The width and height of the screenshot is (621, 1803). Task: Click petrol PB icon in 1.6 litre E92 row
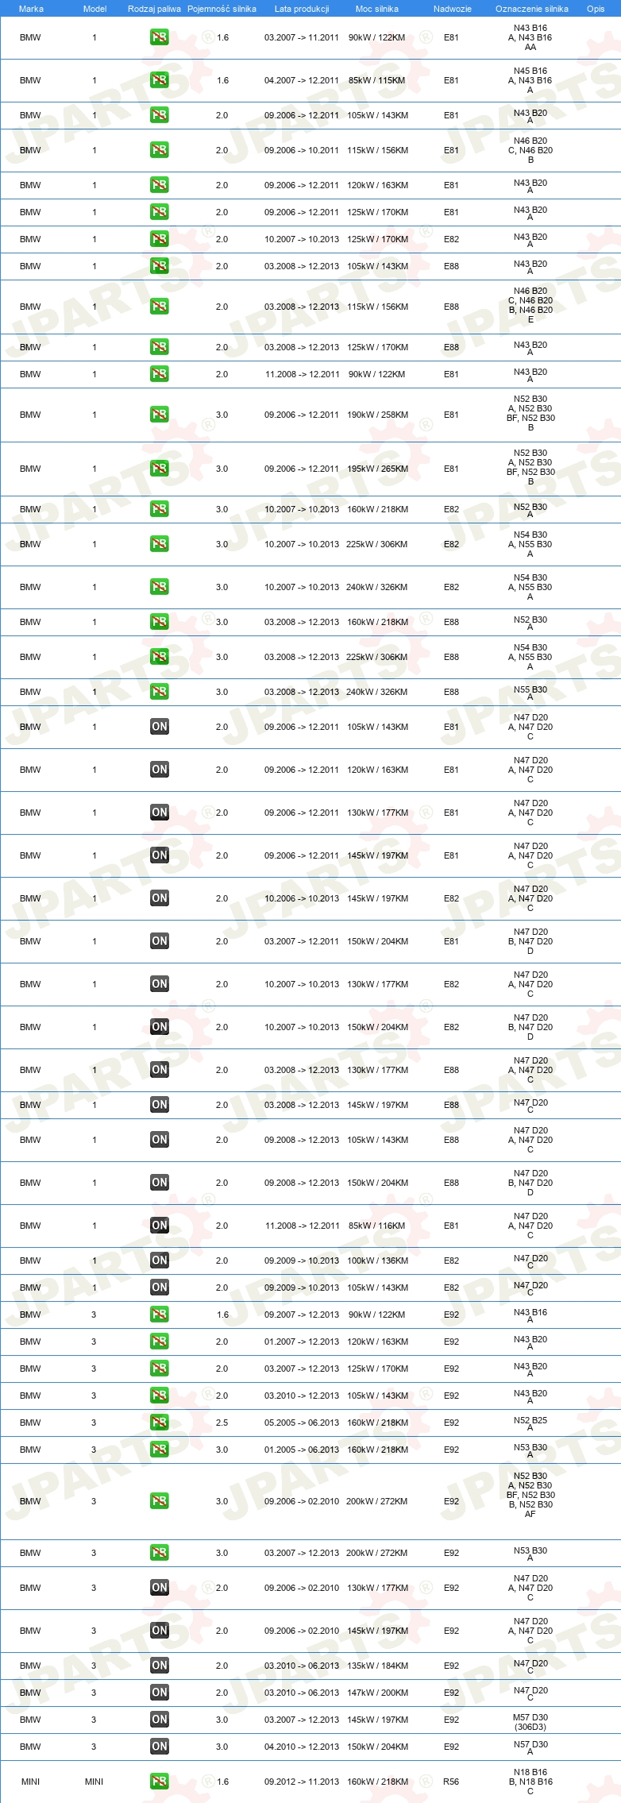pos(160,1315)
